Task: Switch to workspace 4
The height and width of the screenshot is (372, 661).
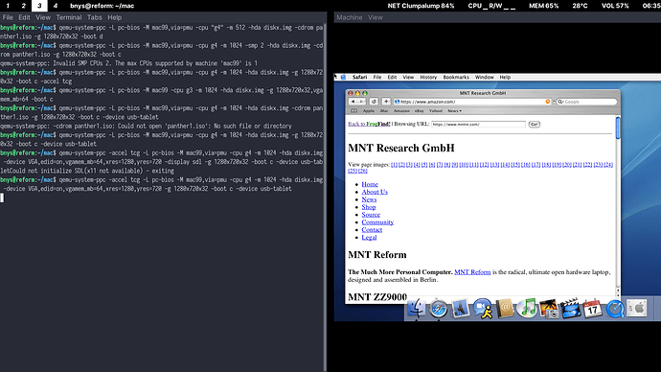Action: click(56, 6)
